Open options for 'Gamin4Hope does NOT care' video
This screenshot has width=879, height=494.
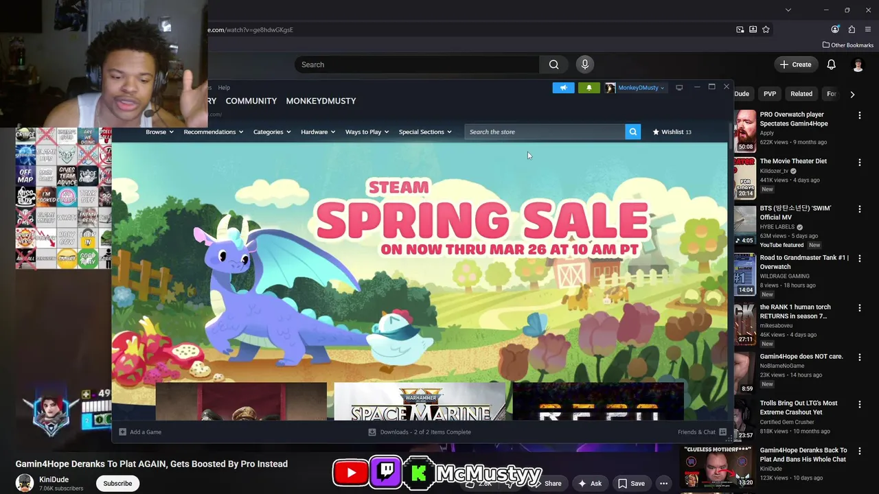point(860,357)
